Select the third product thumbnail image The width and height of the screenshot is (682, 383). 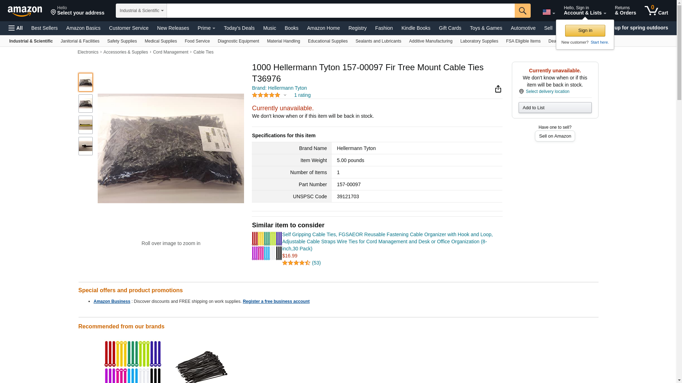tap(86, 125)
